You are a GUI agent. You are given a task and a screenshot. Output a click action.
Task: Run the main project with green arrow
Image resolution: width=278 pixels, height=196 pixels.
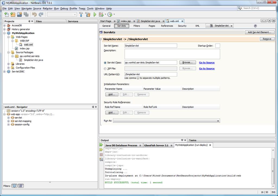pos(95,15)
